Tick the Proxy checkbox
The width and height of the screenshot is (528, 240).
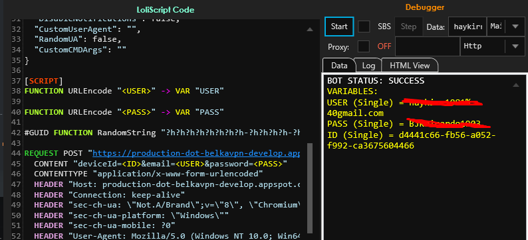point(364,46)
